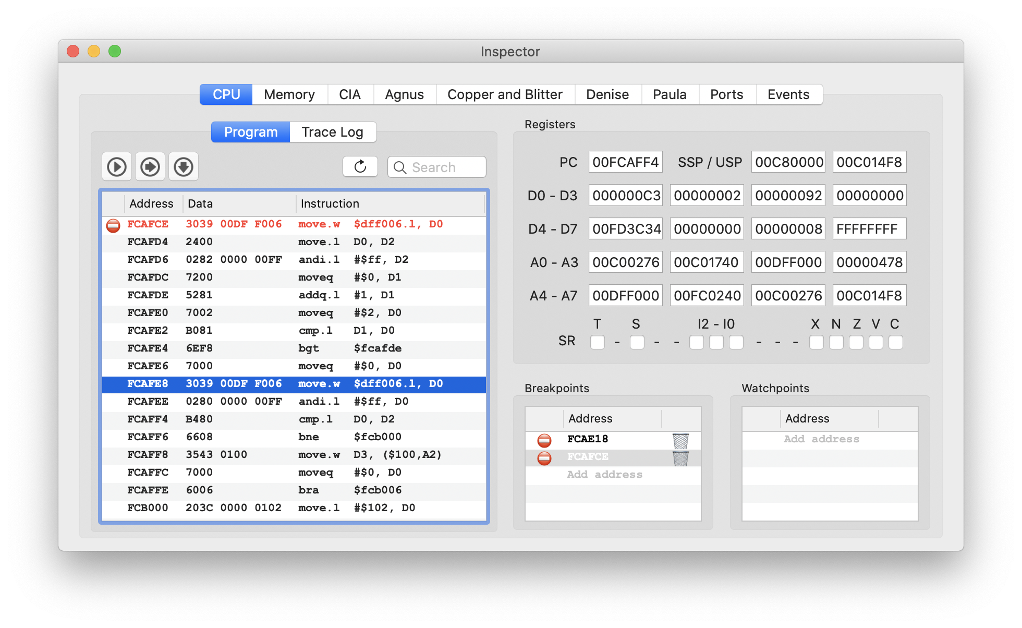The width and height of the screenshot is (1022, 628).
Task: Click the A1 register field 00C01740
Action: coord(707,262)
